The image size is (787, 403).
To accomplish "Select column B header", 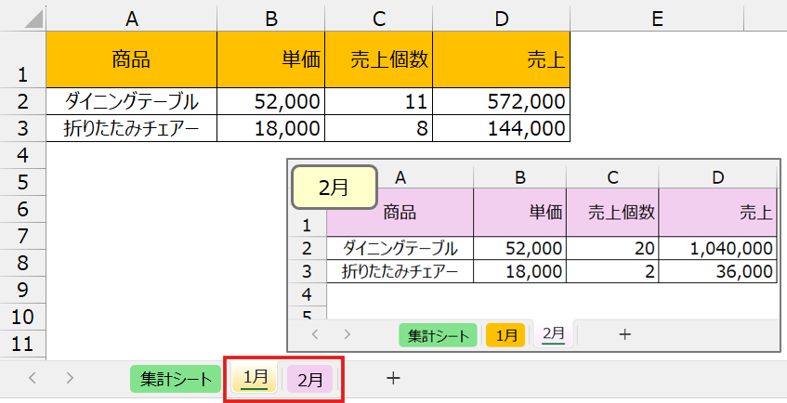I will pyautogui.click(x=270, y=16).
